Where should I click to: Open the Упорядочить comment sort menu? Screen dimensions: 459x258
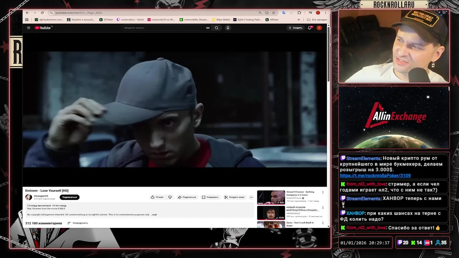pyautogui.click(x=78, y=223)
